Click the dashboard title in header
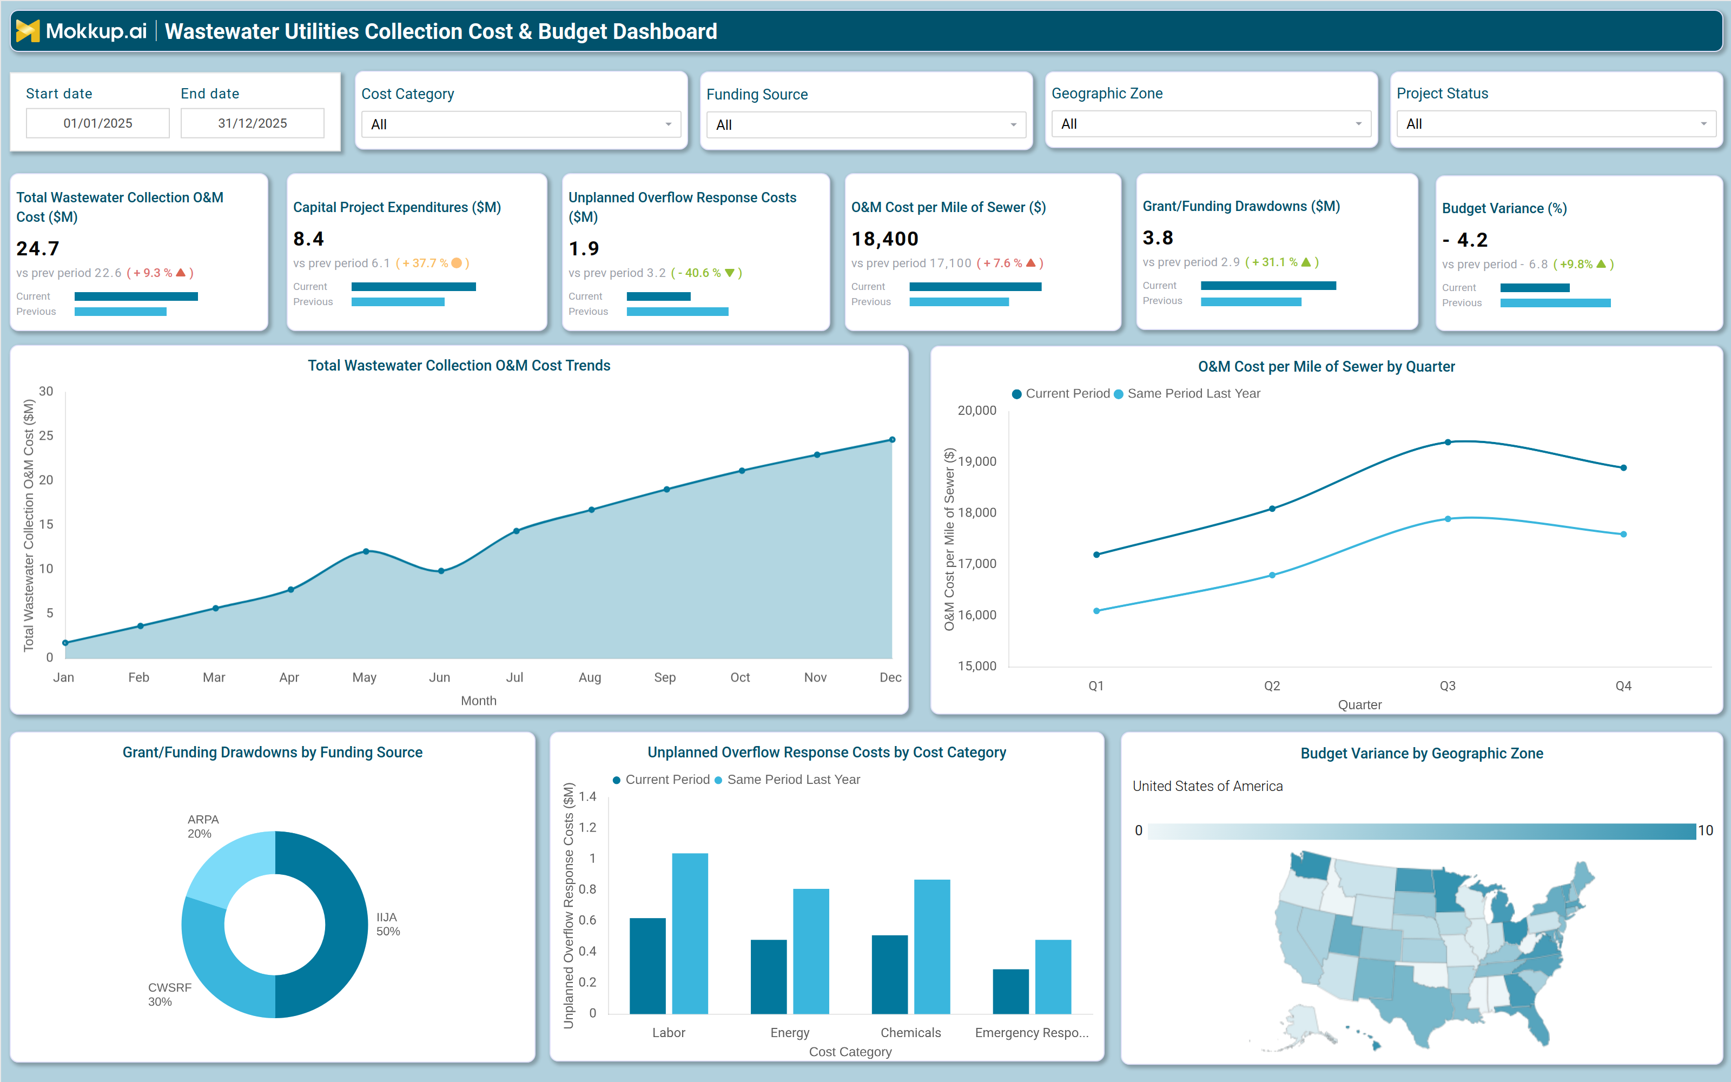This screenshot has height=1082, width=1731. click(441, 31)
